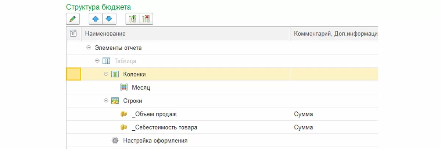Collapse the Элементы отчета node
The width and height of the screenshot is (441, 149).
88,48
